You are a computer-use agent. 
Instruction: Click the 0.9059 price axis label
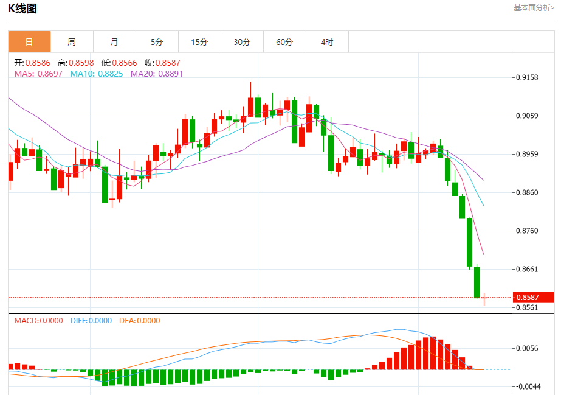pyautogui.click(x=527, y=116)
